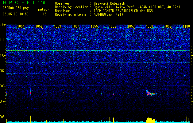Click the Receiving Location value text

137,7
